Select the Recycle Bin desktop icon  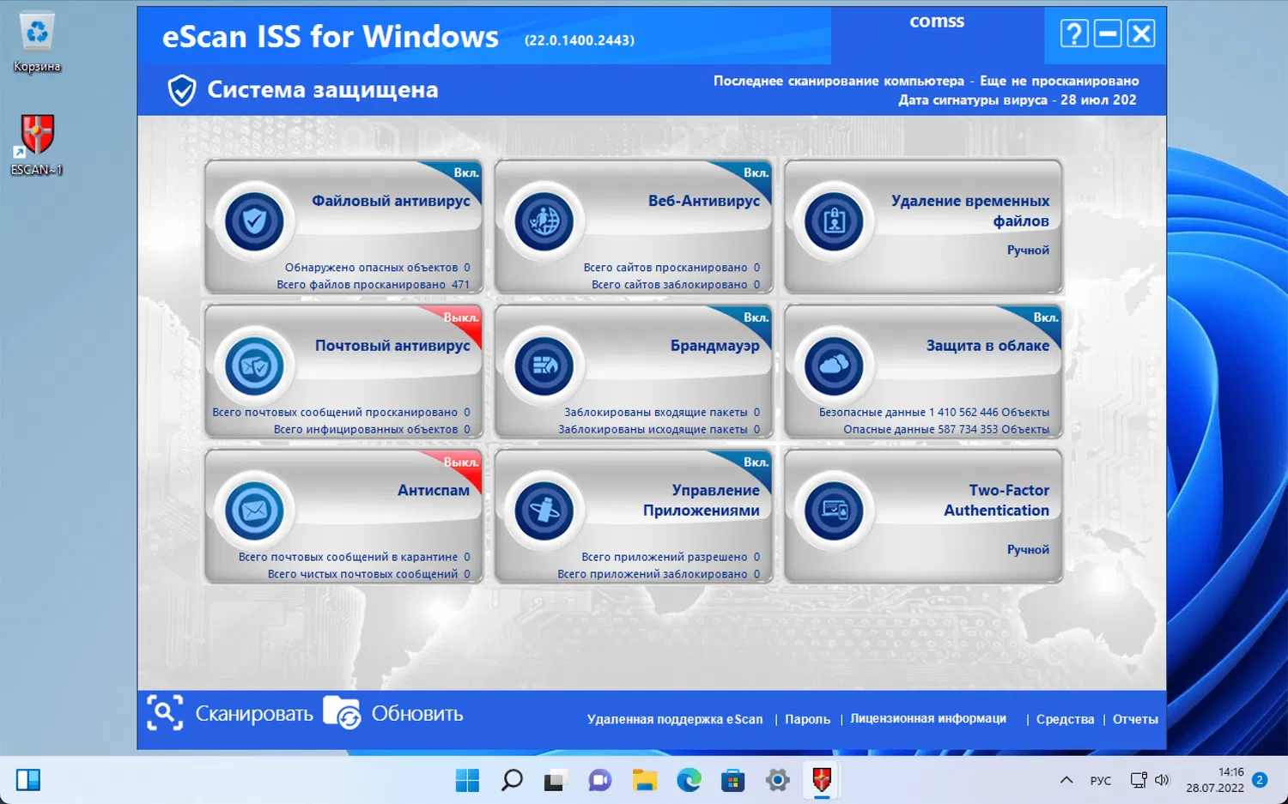click(37, 42)
